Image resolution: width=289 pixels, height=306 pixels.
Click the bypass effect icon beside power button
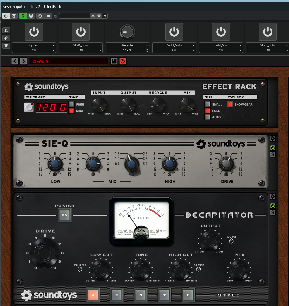(x=14, y=16)
